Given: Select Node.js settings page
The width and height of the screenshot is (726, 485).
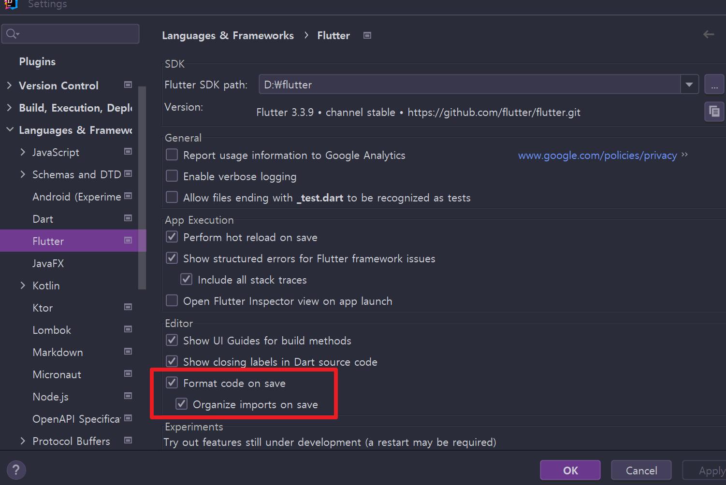Looking at the screenshot, I should (50, 397).
